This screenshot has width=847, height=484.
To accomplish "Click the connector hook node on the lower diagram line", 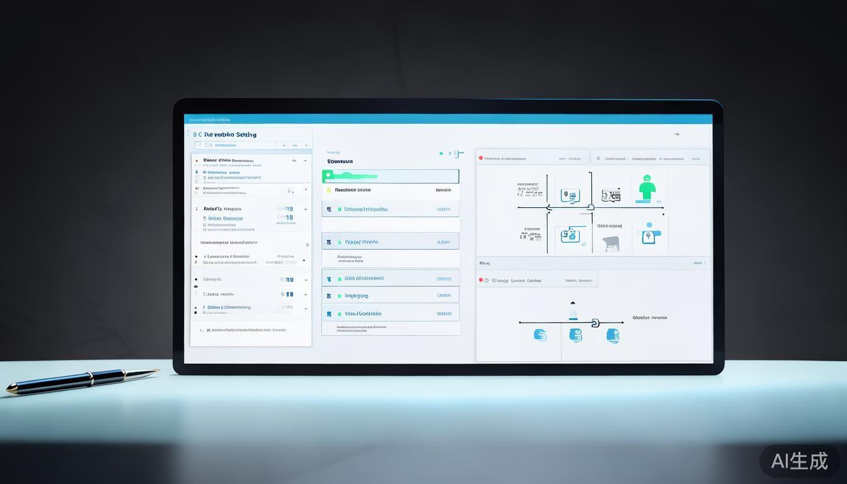I will (x=594, y=323).
